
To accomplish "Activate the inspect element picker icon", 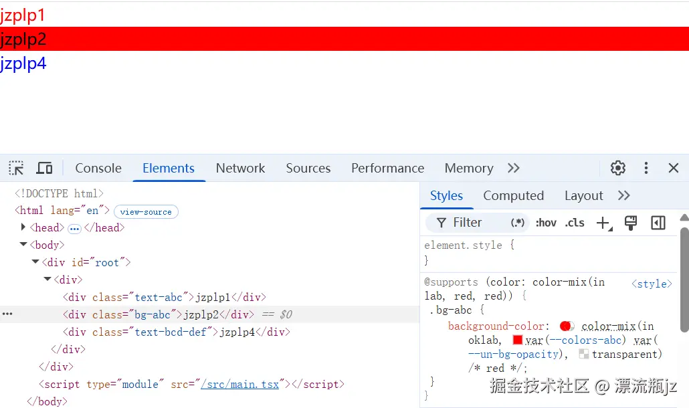I will [16, 168].
